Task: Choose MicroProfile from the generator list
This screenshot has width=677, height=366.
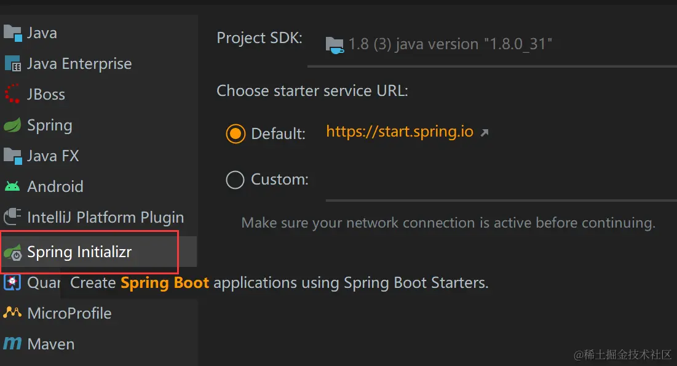Action: [x=69, y=313]
